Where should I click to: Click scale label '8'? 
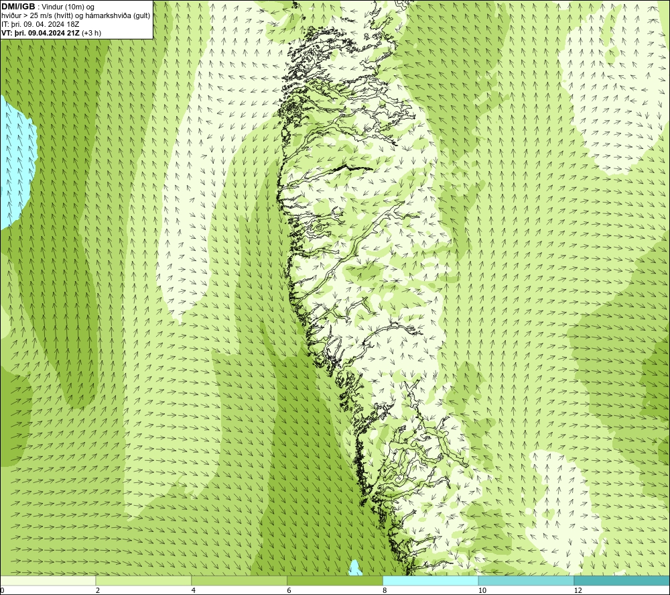tap(385, 590)
